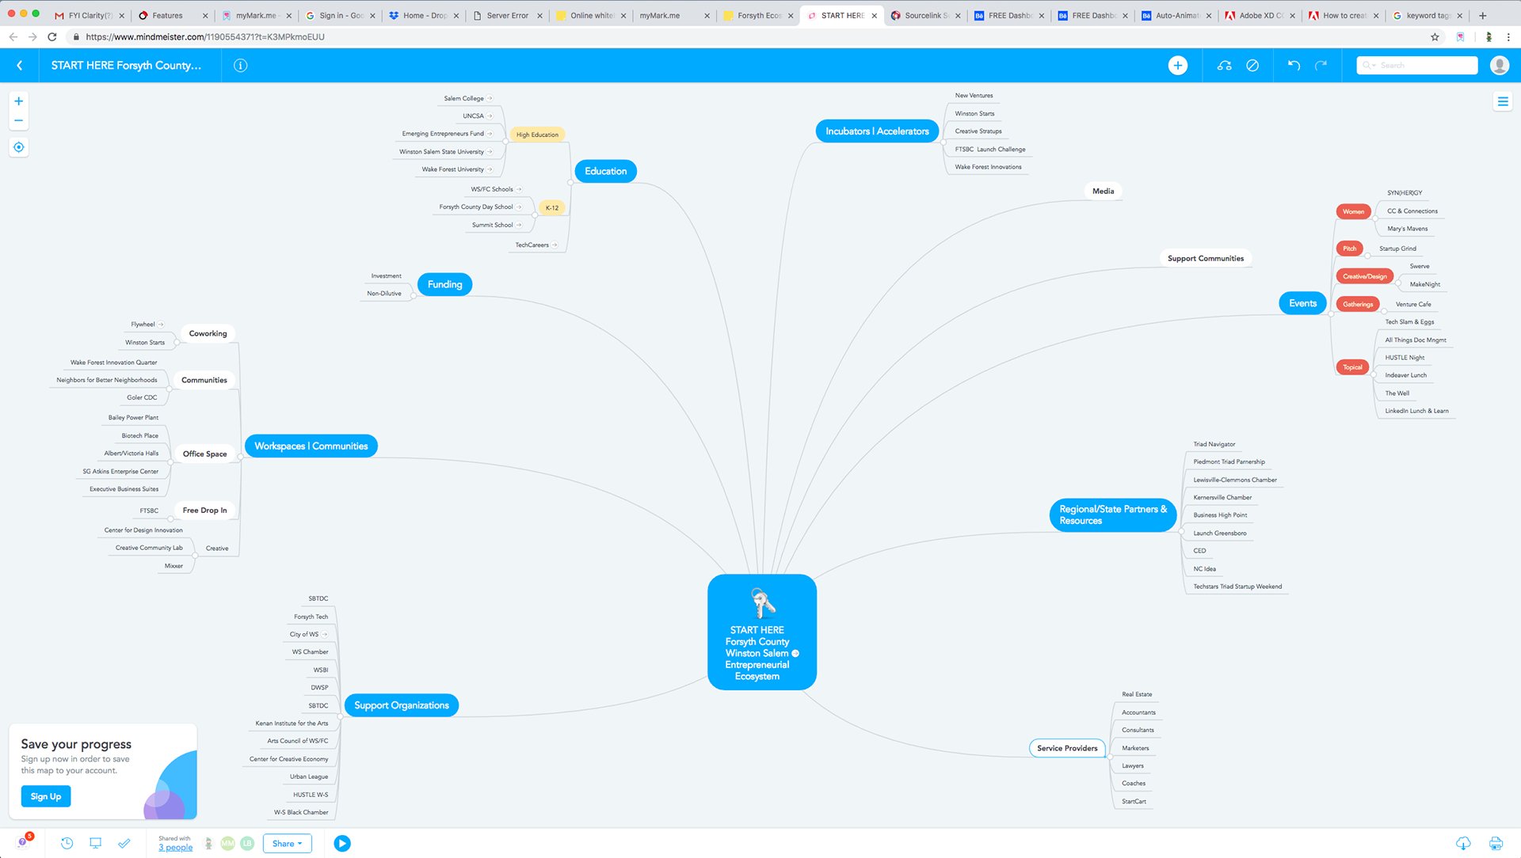Switch to the Adobe XD browser tab
The width and height of the screenshot is (1521, 858).
pos(1260,15)
